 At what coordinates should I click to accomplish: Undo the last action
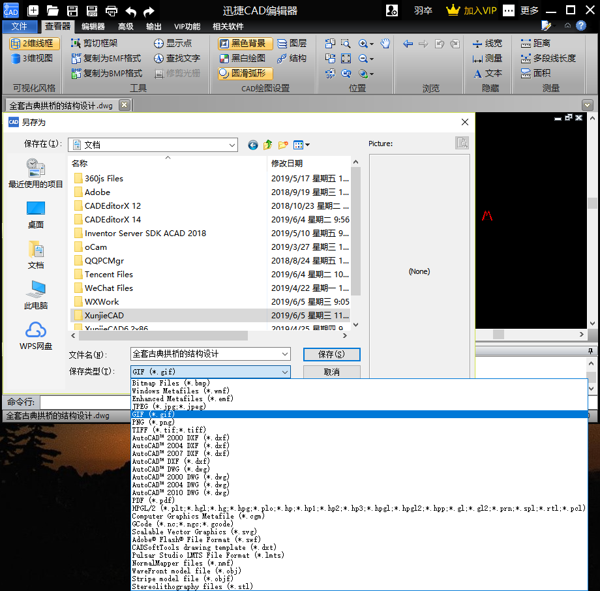(x=130, y=12)
